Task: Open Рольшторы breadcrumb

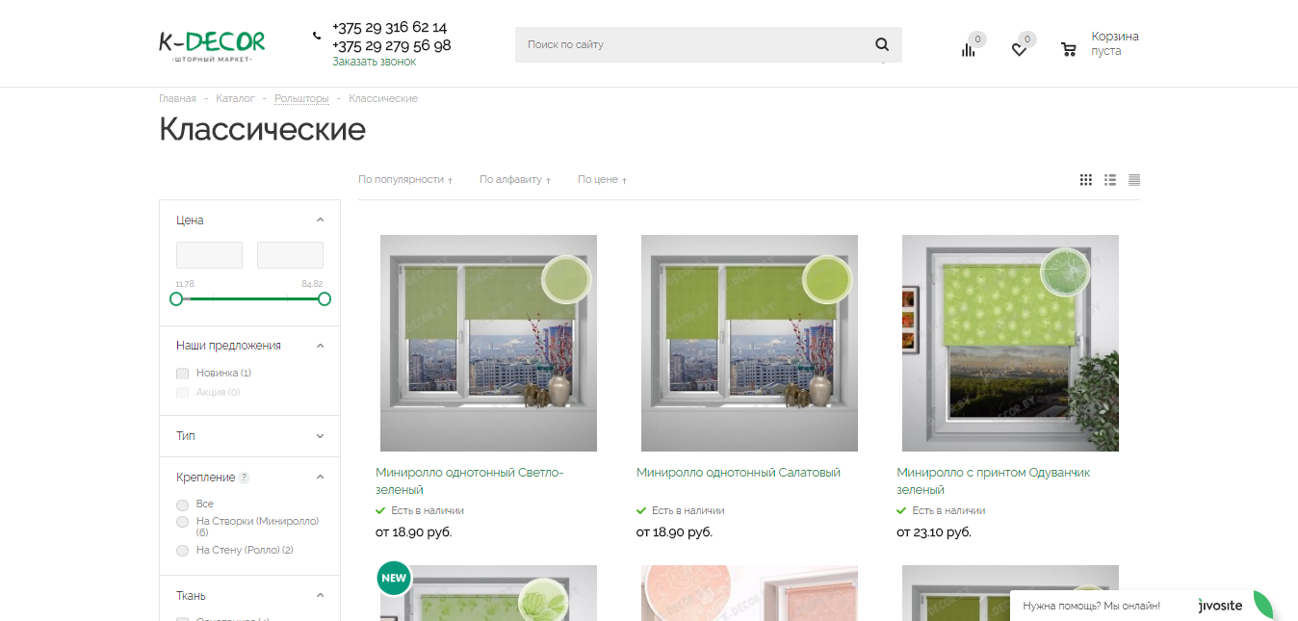Action: [x=301, y=98]
